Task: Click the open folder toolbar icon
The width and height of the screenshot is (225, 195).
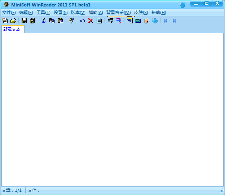Action: pos(13,21)
